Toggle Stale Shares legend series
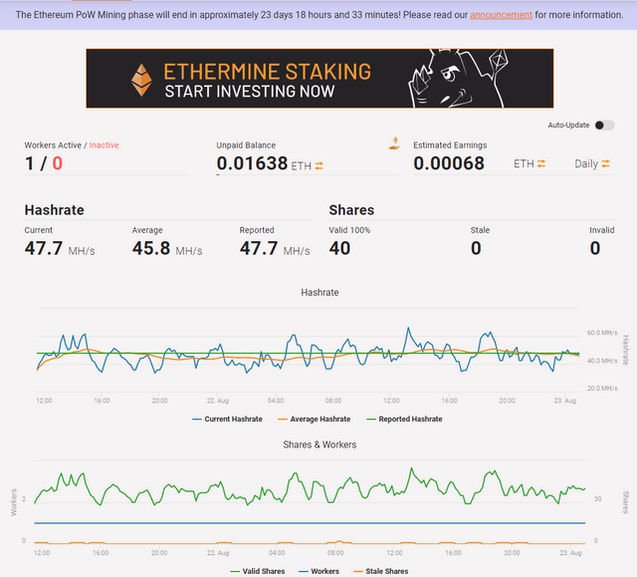Viewport: 637px width, 577px height. click(x=380, y=571)
